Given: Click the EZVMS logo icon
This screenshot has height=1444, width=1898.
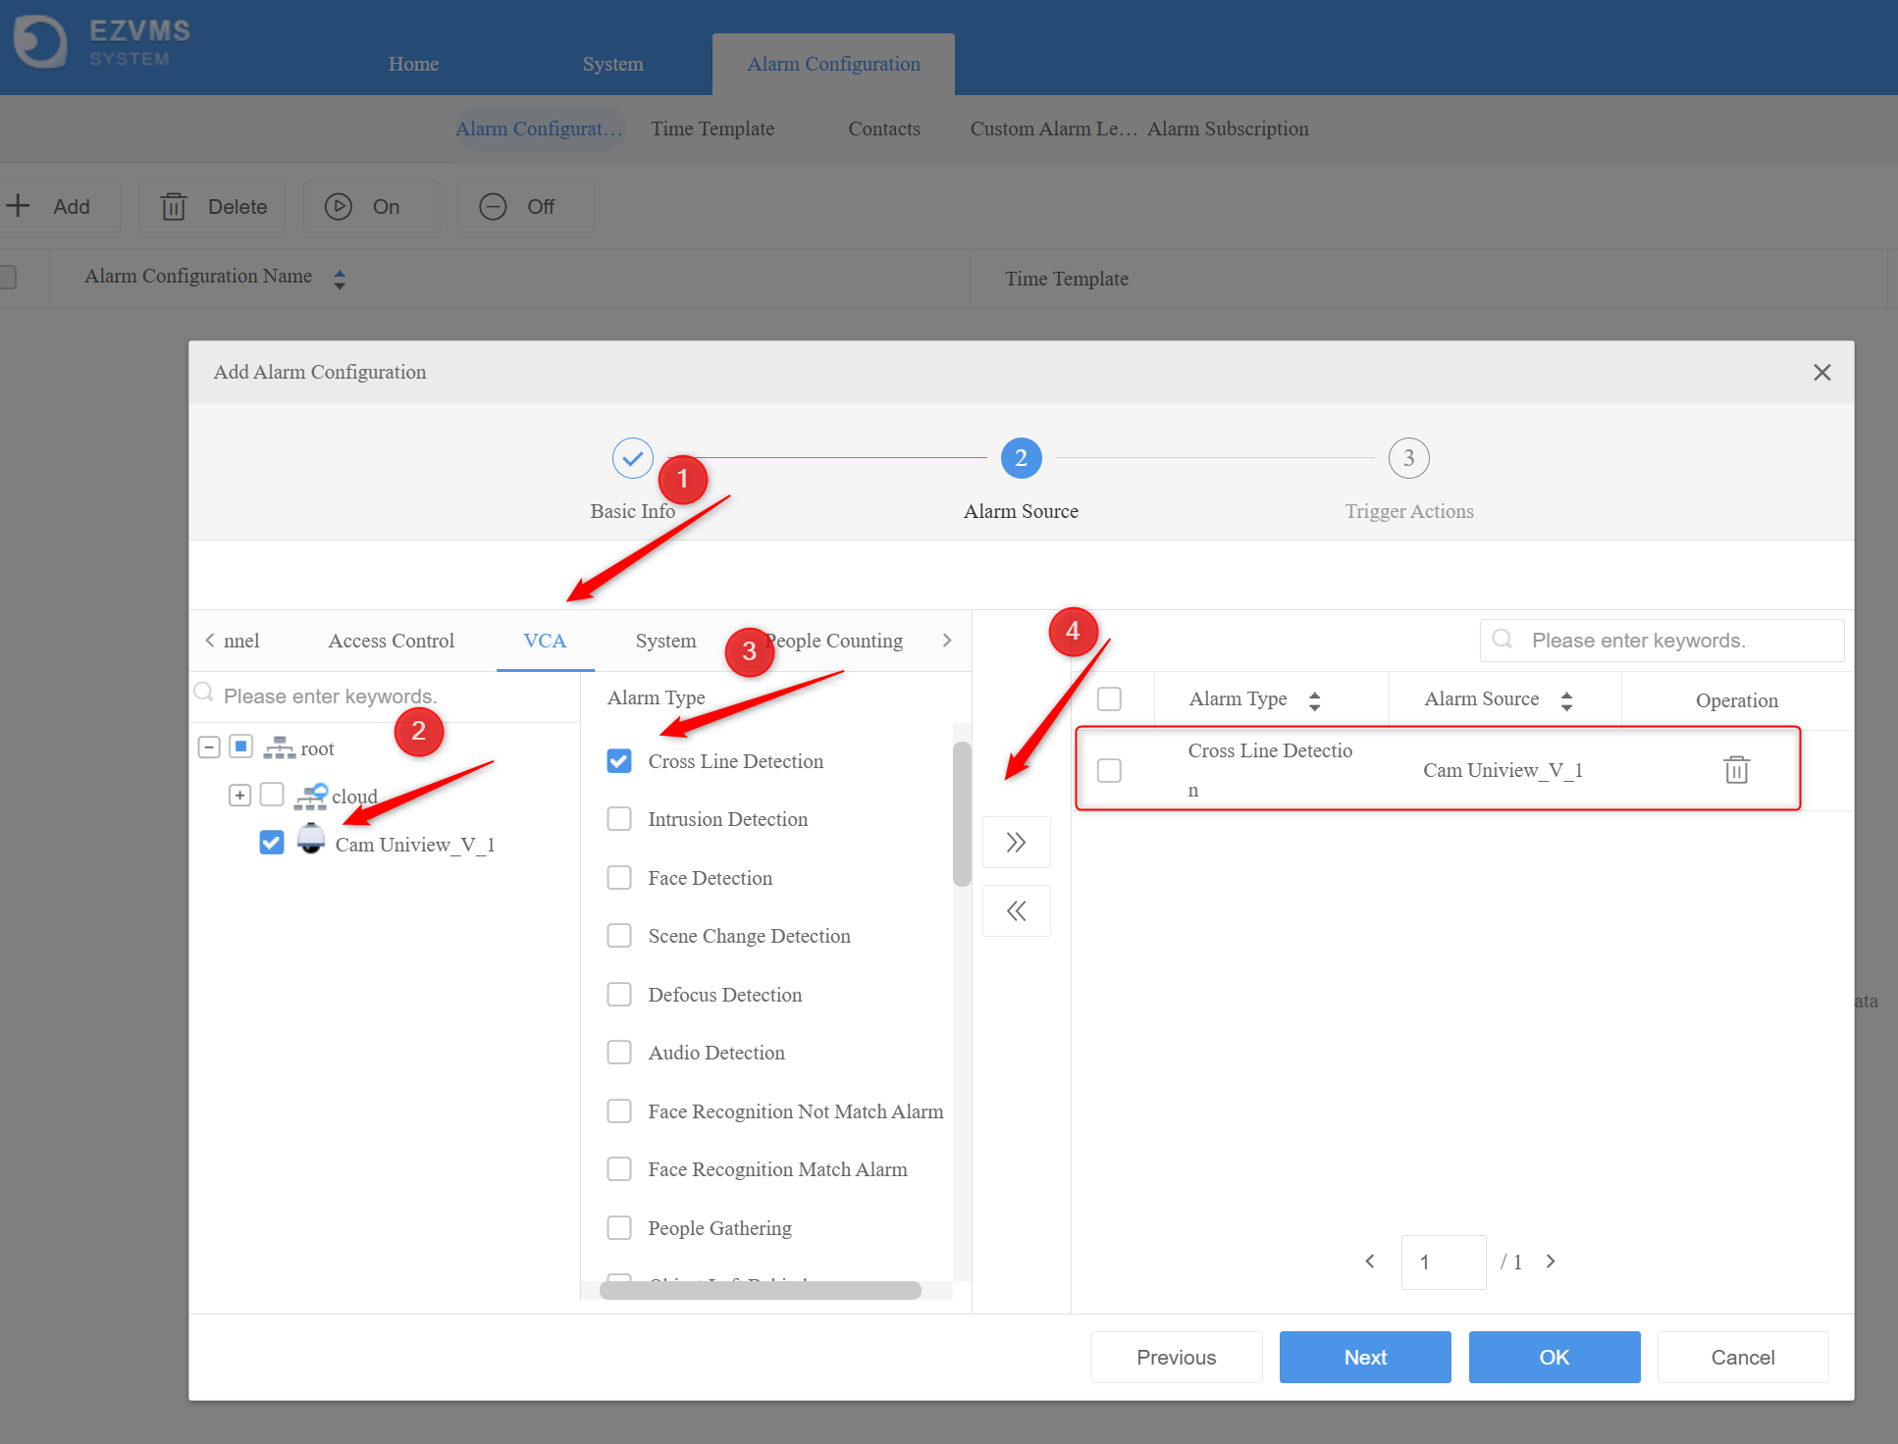Looking at the screenshot, I should pos(40,43).
